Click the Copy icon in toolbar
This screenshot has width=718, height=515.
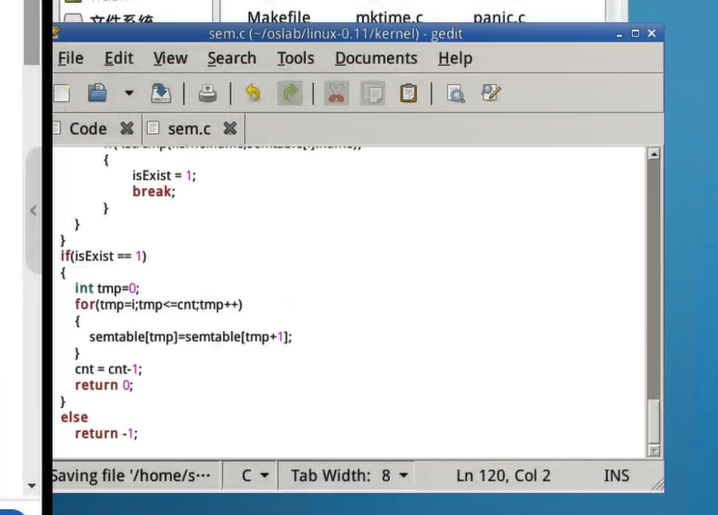[372, 94]
